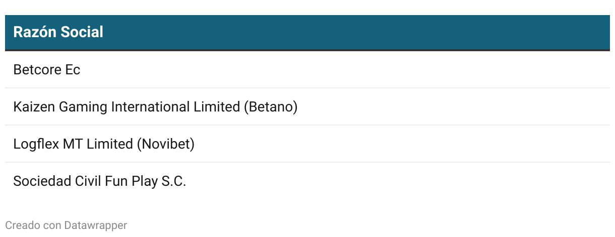The image size is (615, 237).
Task: Click the Razón Social column header
Action: click(x=307, y=32)
